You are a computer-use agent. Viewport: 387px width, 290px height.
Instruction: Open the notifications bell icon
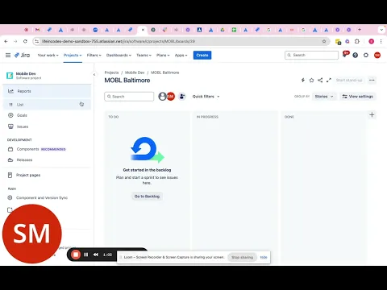345,55
